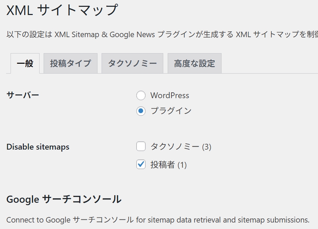Click the Google サーチコンソール section heading
318x229 pixels.
[x=64, y=199]
